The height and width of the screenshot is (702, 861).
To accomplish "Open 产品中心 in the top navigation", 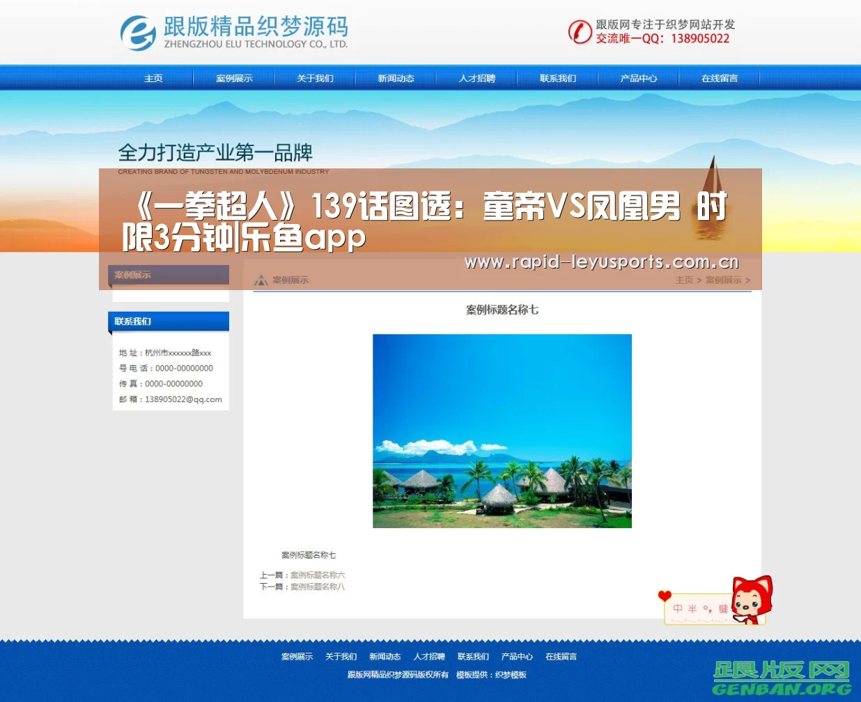I will [638, 78].
